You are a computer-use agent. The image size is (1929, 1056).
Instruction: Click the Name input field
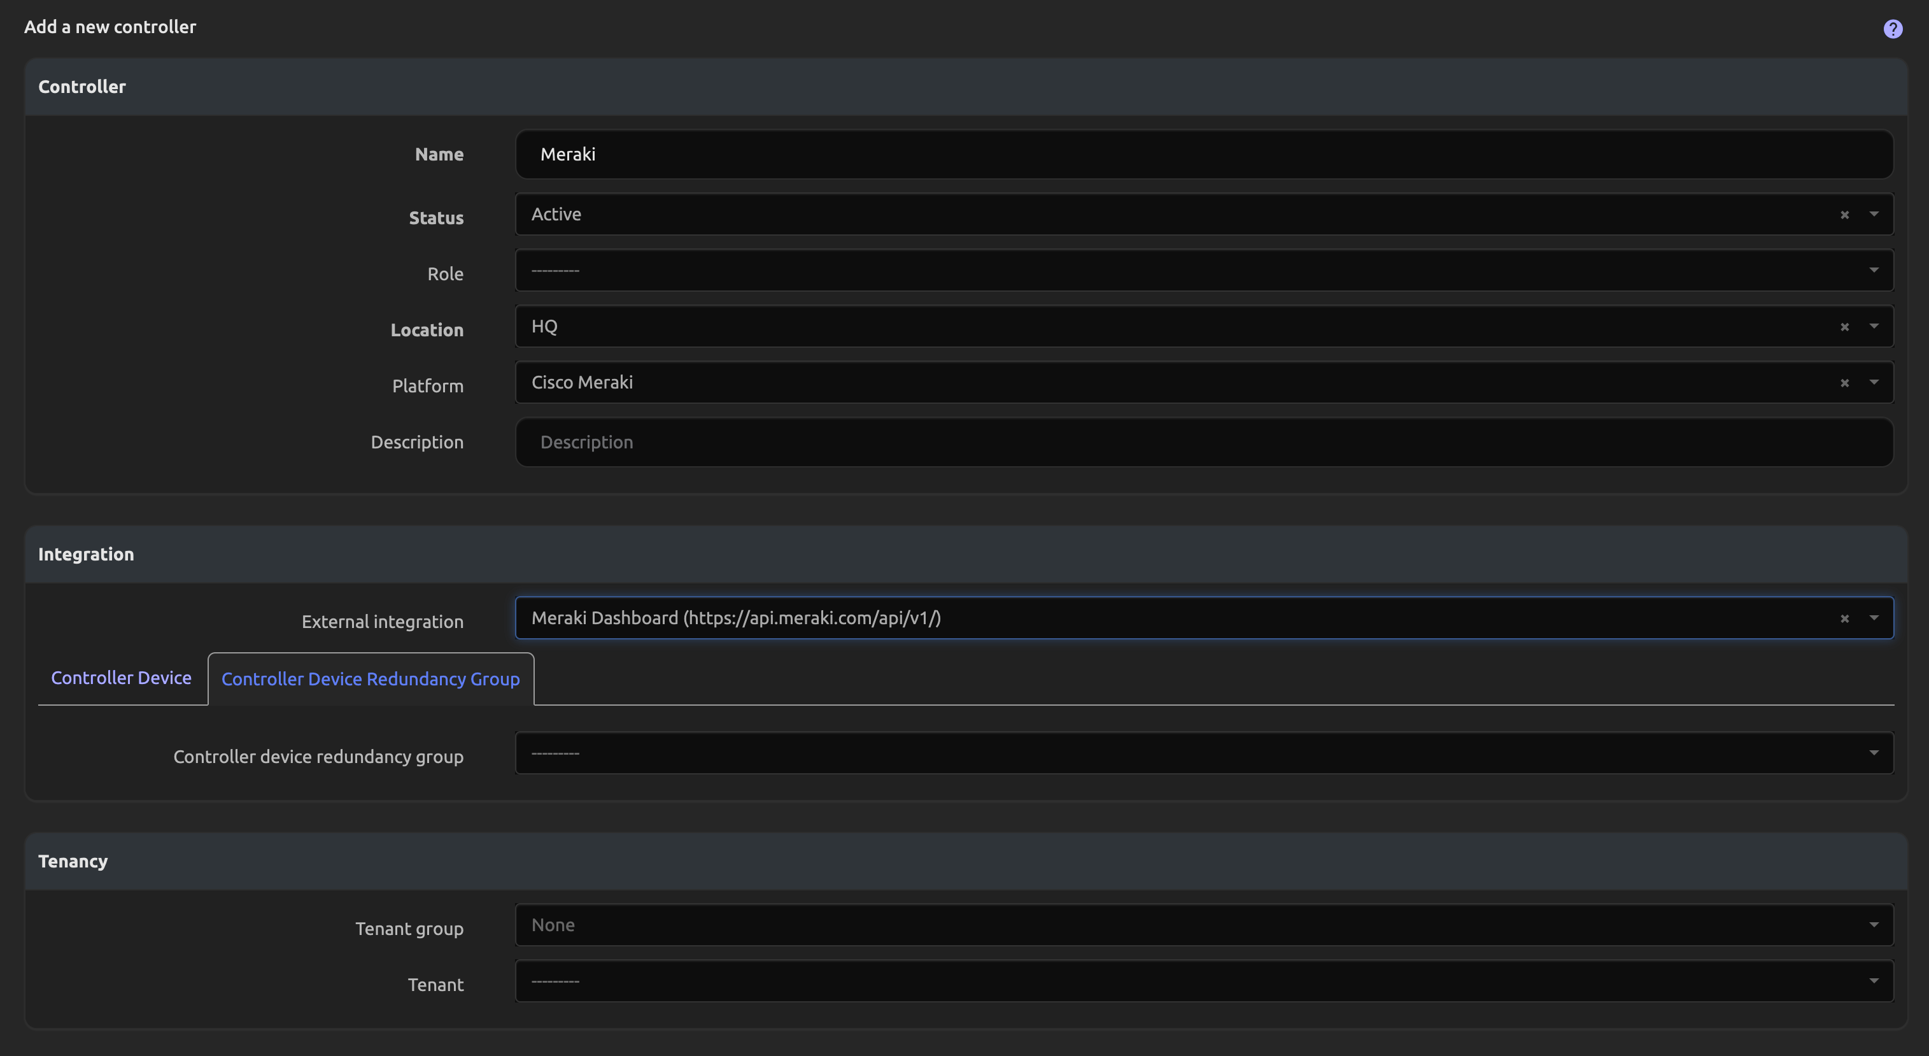coord(1203,154)
